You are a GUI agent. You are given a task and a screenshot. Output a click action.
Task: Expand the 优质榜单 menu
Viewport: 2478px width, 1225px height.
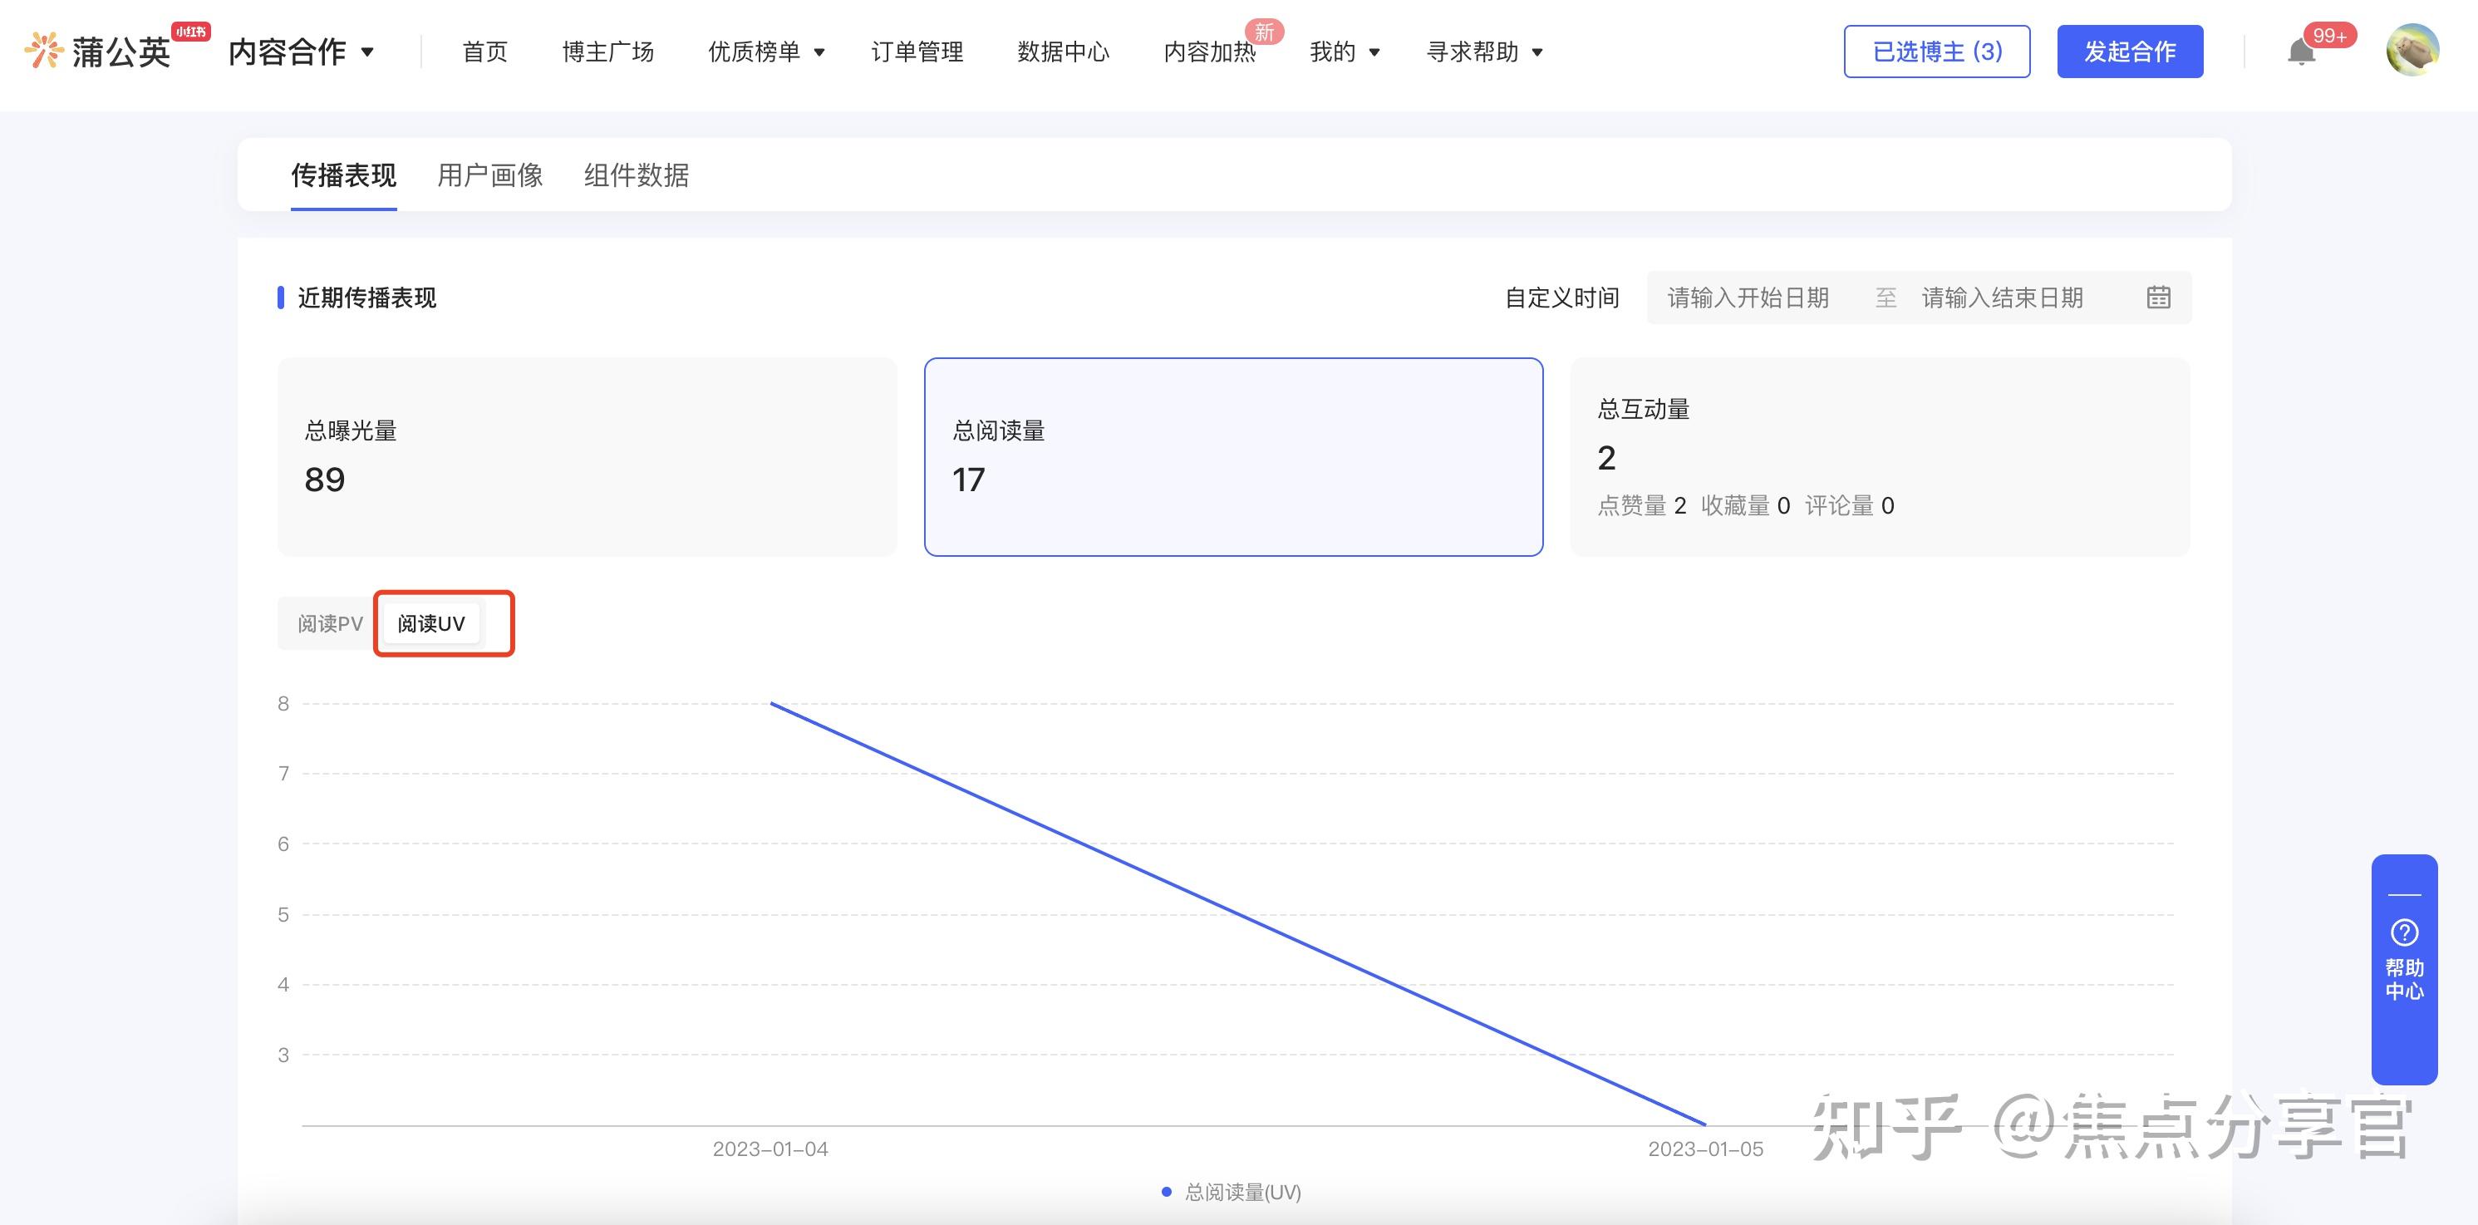[765, 52]
